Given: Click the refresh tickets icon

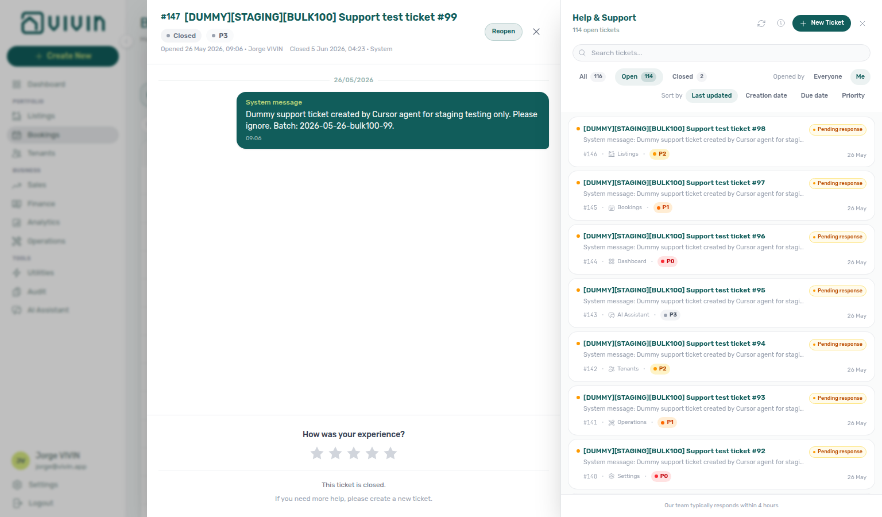Looking at the screenshot, I should [x=761, y=24].
